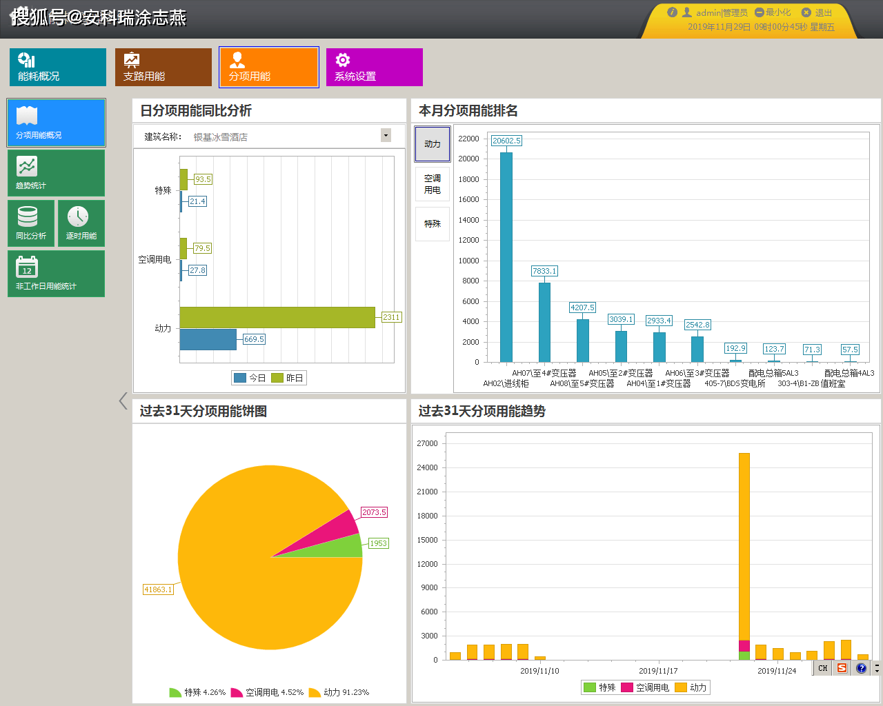Click the 669.5 today power value label
The width and height of the screenshot is (883, 706).
(x=254, y=339)
